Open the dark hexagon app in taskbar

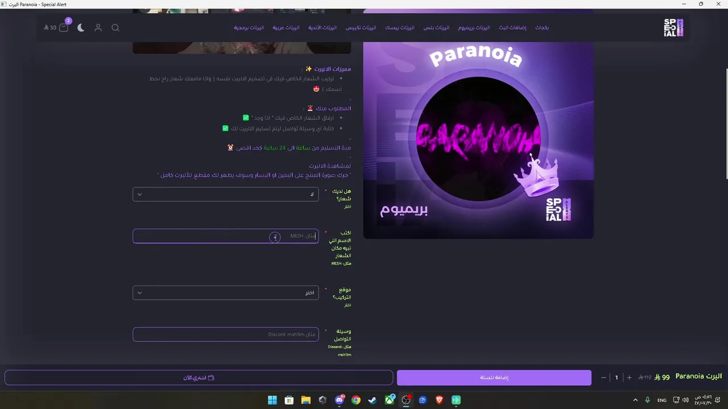click(322, 400)
